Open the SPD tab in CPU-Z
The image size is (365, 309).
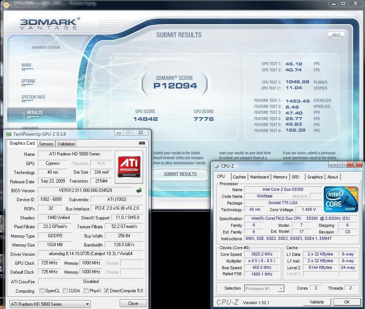pyautogui.click(x=295, y=177)
